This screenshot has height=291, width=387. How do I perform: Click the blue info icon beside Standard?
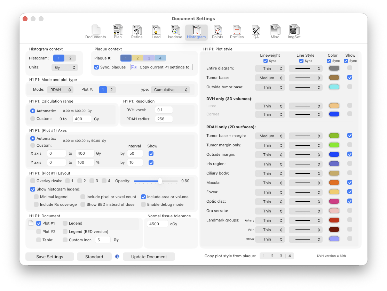[117, 257]
